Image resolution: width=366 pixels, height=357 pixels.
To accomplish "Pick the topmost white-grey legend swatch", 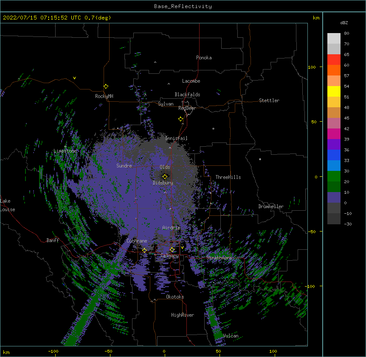I will 334,39.
